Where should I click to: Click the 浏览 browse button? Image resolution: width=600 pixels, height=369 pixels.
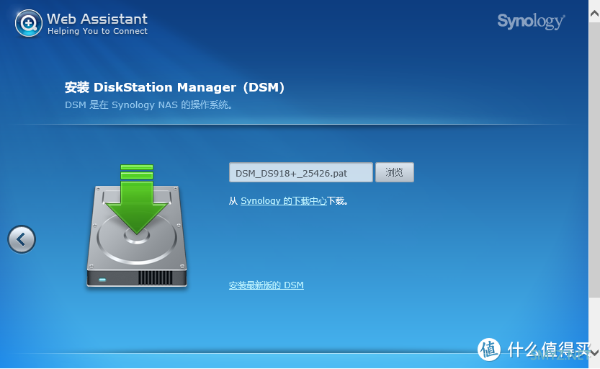coord(395,172)
